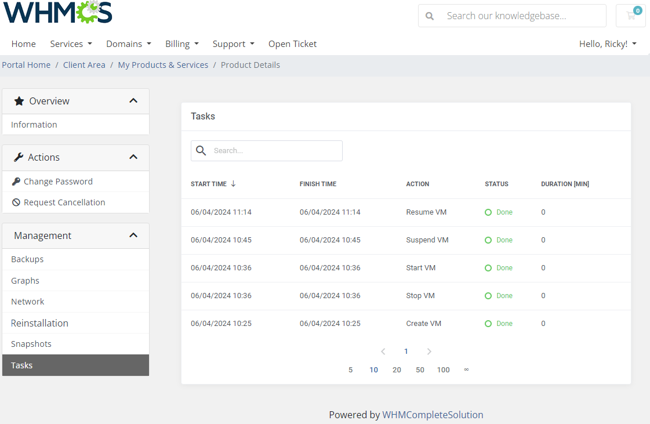
Task: Click the Start Time sort arrow
Action: point(234,184)
